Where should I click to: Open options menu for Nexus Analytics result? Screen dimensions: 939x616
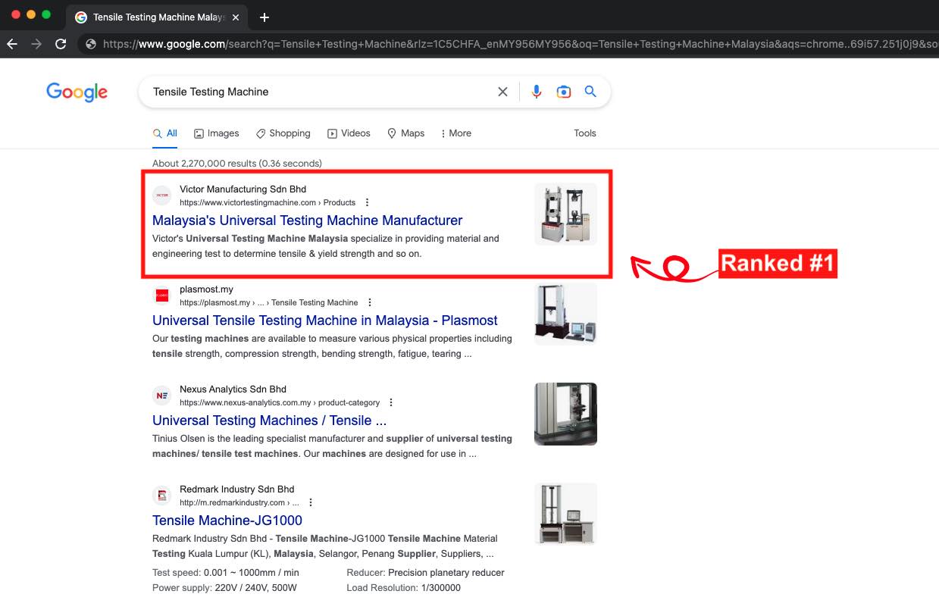pyautogui.click(x=392, y=402)
